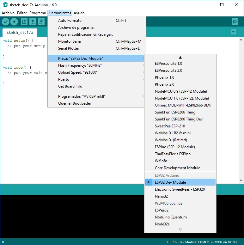The image size is (244, 245).
Task: Open the tab options dropdown arrow
Action: click(x=233, y=32)
